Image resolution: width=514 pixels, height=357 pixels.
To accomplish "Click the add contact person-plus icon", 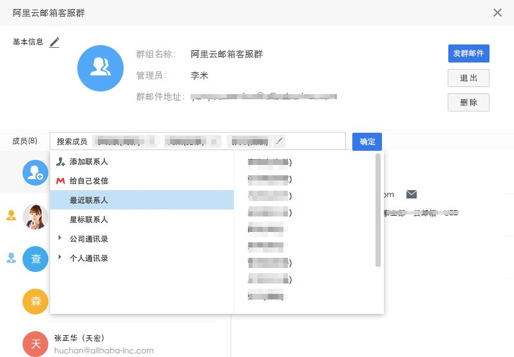I will click(61, 161).
